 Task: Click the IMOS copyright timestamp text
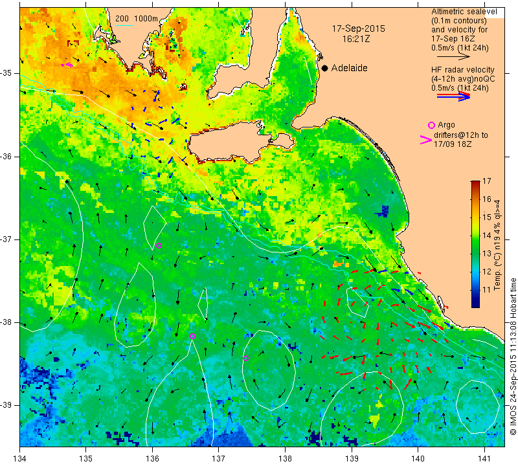point(513,357)
